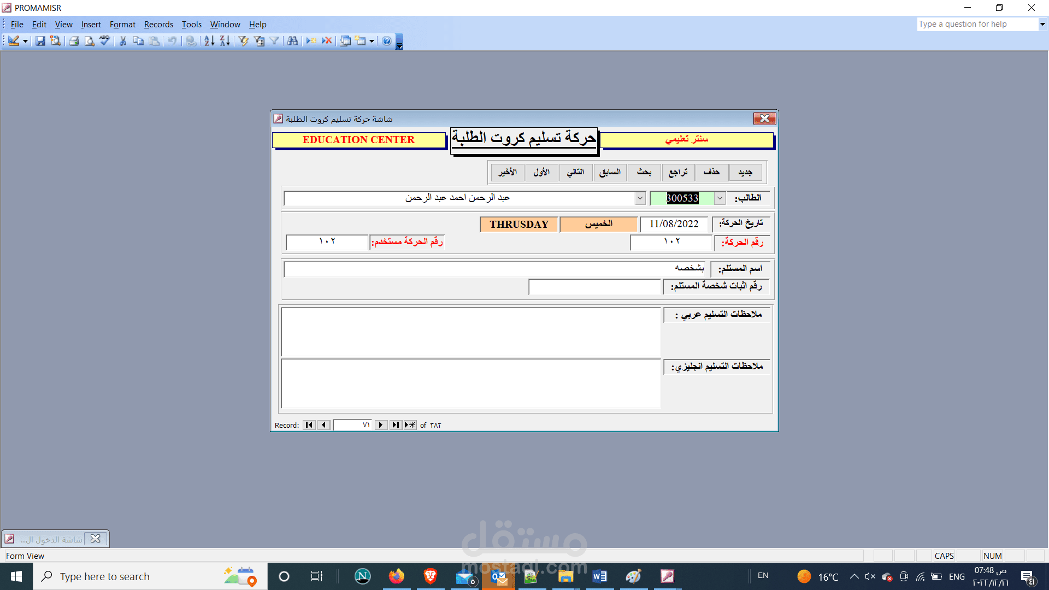Click the Undo arrow icon
This screenshot has width=1049, height=590.
click(172, 41)
